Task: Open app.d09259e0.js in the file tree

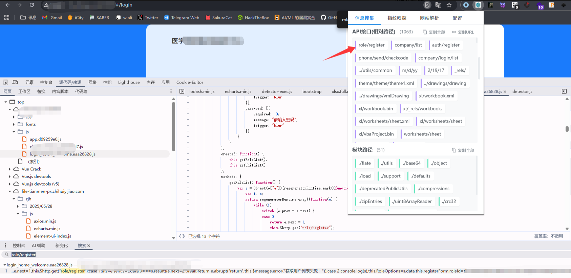Action: click(45, 139)
